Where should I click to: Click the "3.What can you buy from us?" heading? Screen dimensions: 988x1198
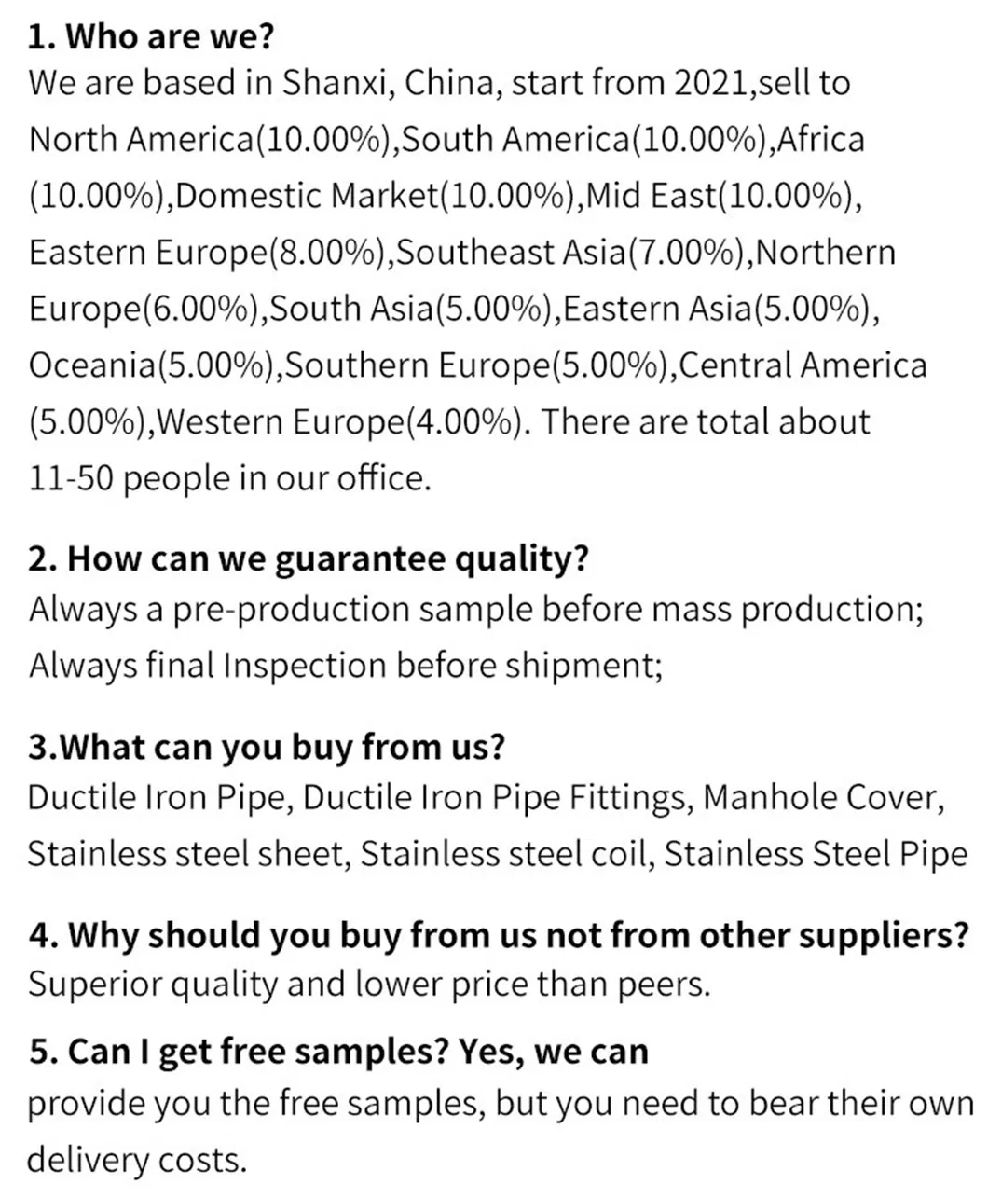point(267,747)
